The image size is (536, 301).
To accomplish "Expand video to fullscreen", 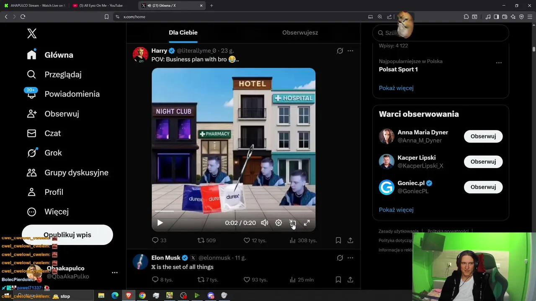I will (307, 223).
